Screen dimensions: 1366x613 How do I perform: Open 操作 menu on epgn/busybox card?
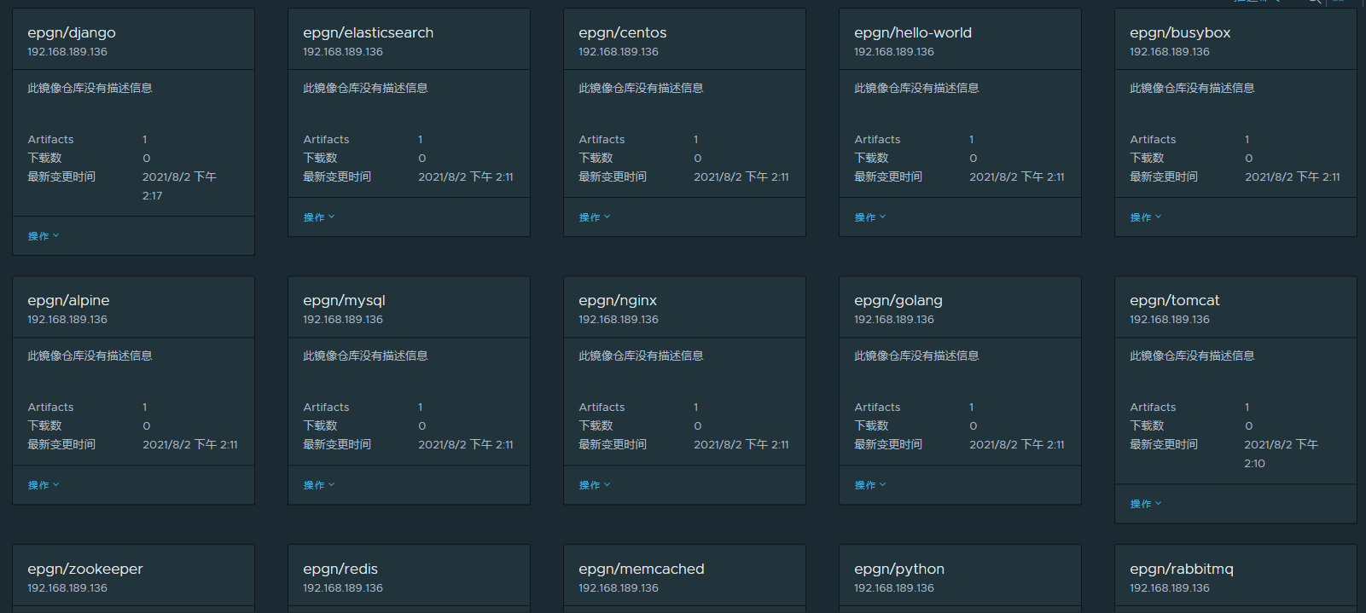click(x=1145, y=217)
